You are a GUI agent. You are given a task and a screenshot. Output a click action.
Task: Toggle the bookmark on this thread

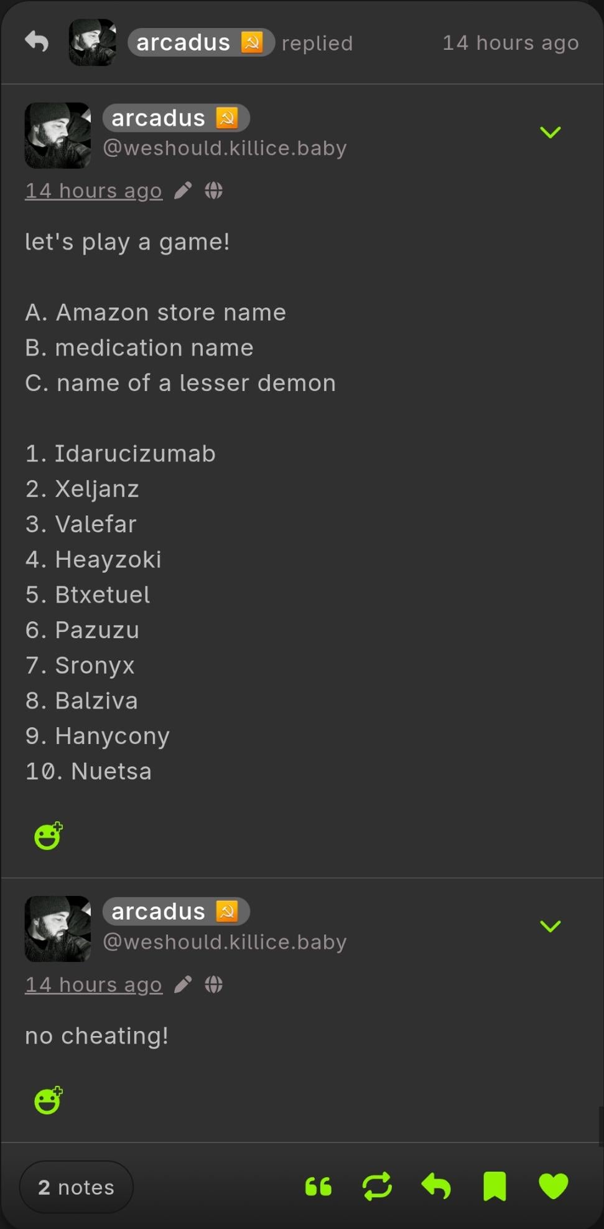[x=495, y=1186]
